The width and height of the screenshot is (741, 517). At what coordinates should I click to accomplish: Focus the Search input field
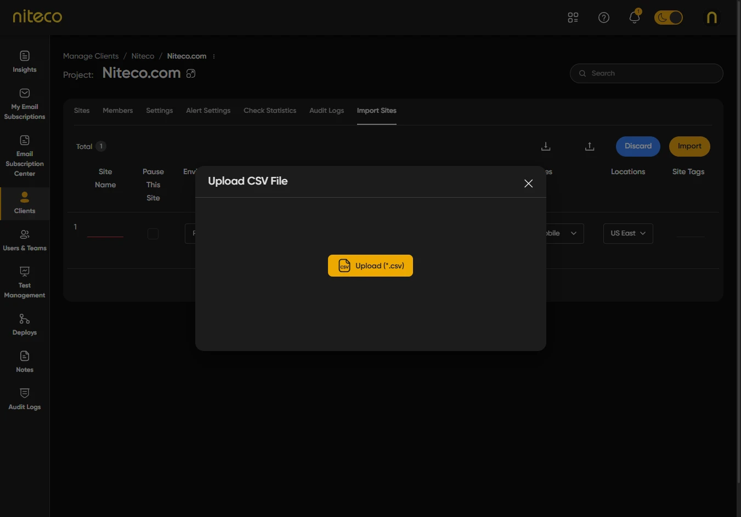point(647,73)
